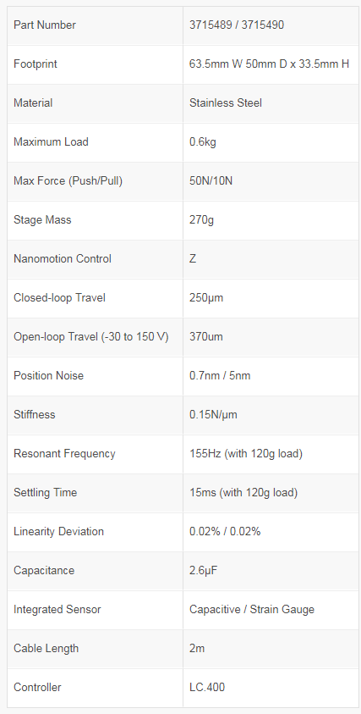Click the Footprint dimensions value
The height and width of the screenshot is (714, 361).
click(x=269, y=64)
